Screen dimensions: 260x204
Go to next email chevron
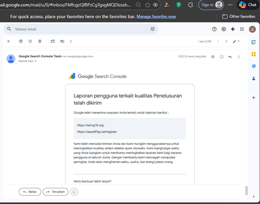tap(226, 41)
